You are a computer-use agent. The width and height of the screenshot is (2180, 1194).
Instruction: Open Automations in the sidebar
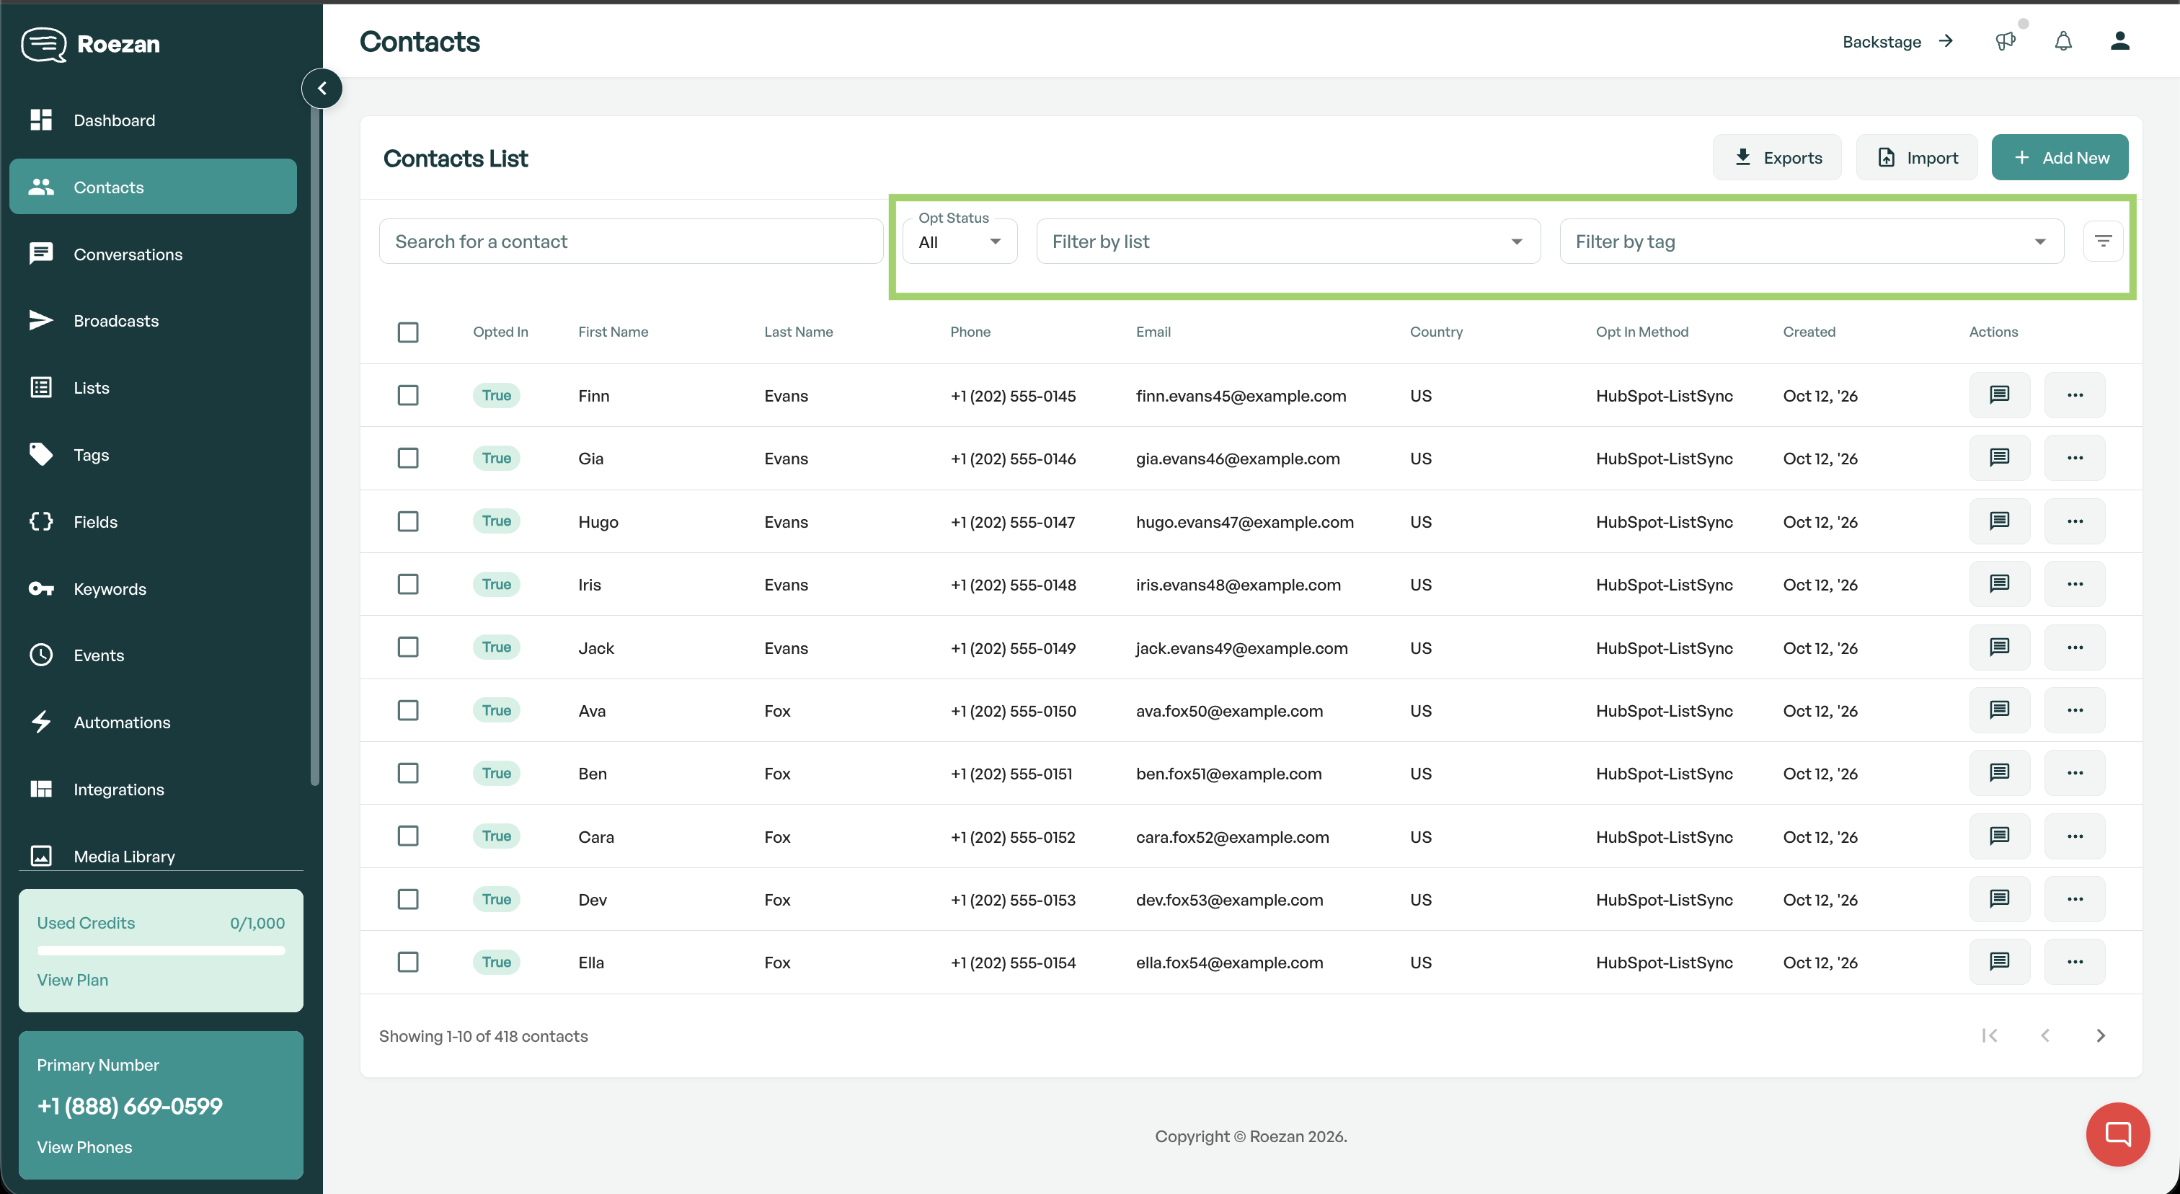click(x=153, y=722)
